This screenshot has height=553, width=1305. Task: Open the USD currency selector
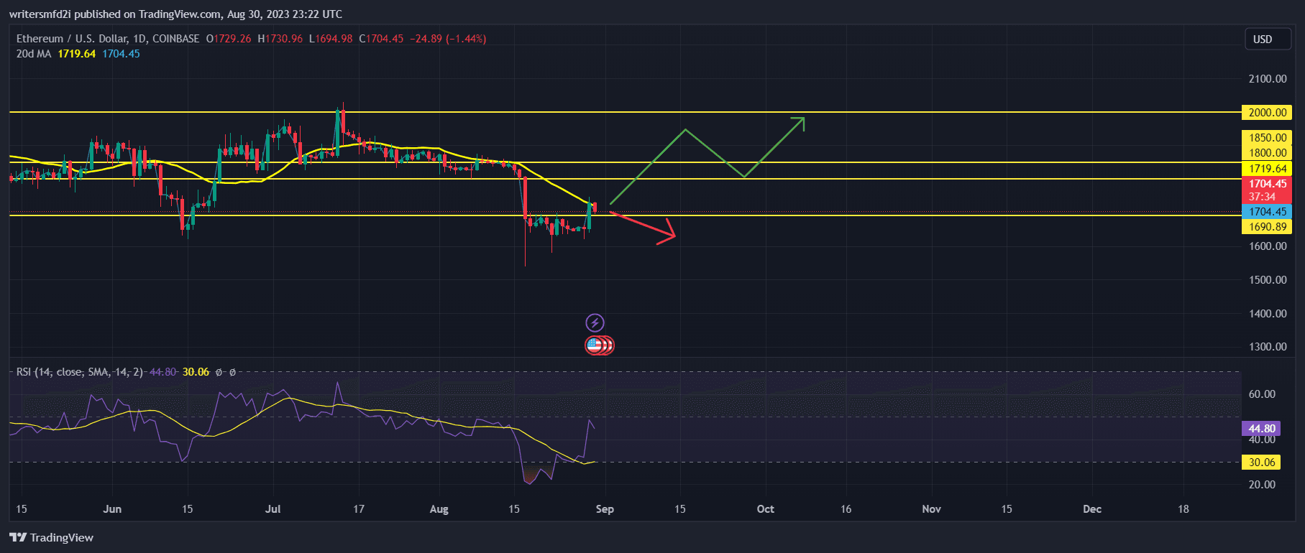tap(1263, 39)
